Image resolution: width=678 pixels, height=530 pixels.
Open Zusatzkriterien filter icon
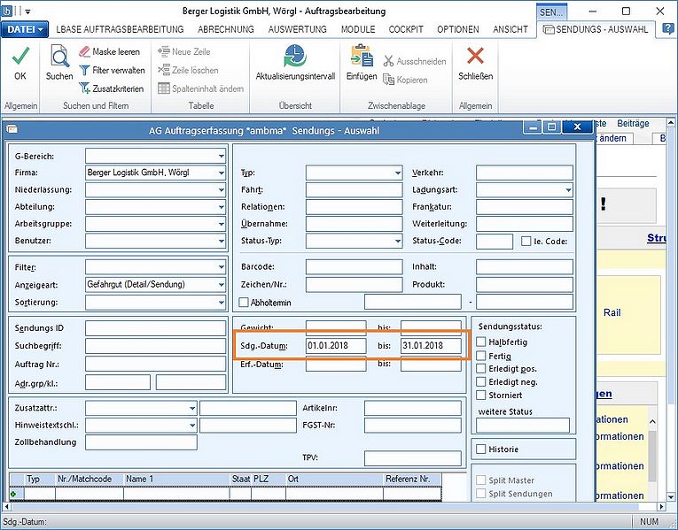[84, 88]
